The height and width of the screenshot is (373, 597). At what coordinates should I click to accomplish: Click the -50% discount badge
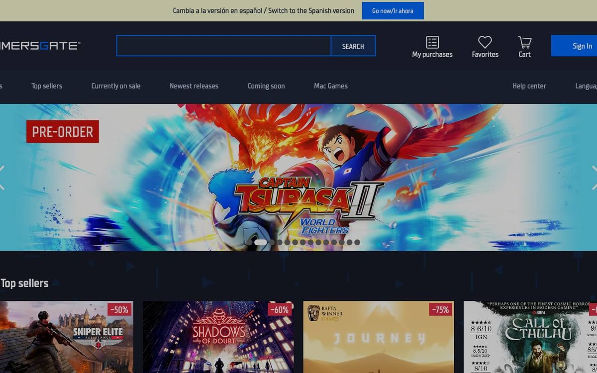[119, 310]
